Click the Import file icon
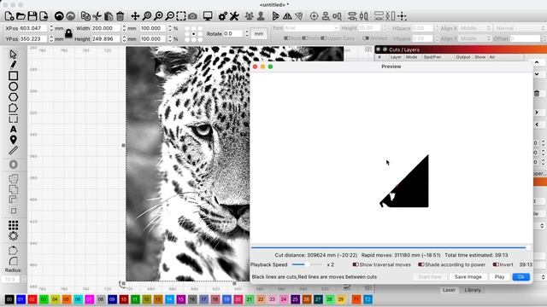Screen dimensions: 547x307 click(x=44, y=16)
